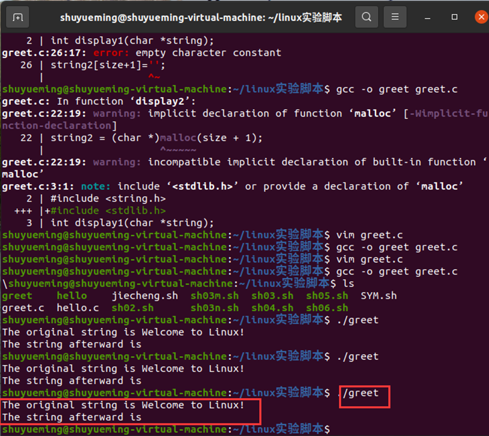This screenshot has width=489, height=436.
Task: Click the 'greet' executable in ls output
Action: click(17, 296)
